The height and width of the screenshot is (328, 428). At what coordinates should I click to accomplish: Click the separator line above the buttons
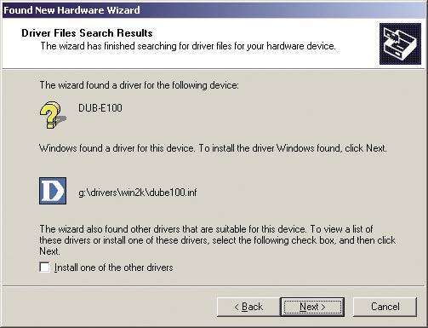tap(214, 286)
